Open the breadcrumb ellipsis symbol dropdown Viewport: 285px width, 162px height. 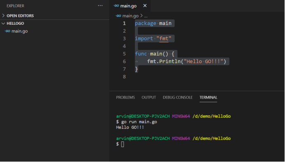pos(146,16)
